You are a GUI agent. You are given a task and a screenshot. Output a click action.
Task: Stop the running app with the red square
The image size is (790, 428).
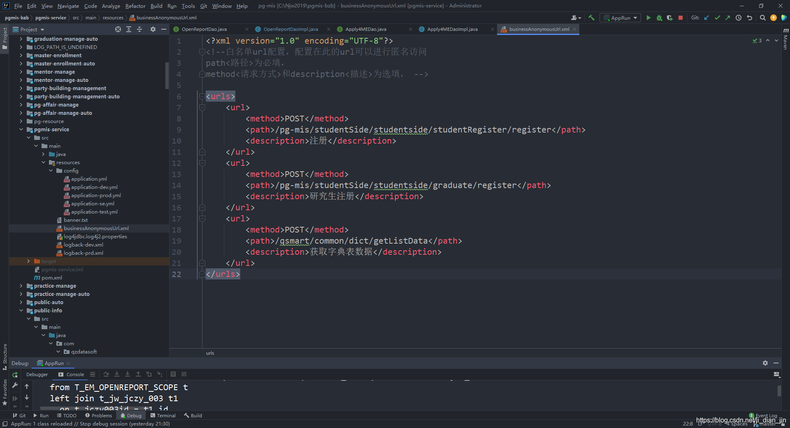pyautogui.click(x=681, y=18)
